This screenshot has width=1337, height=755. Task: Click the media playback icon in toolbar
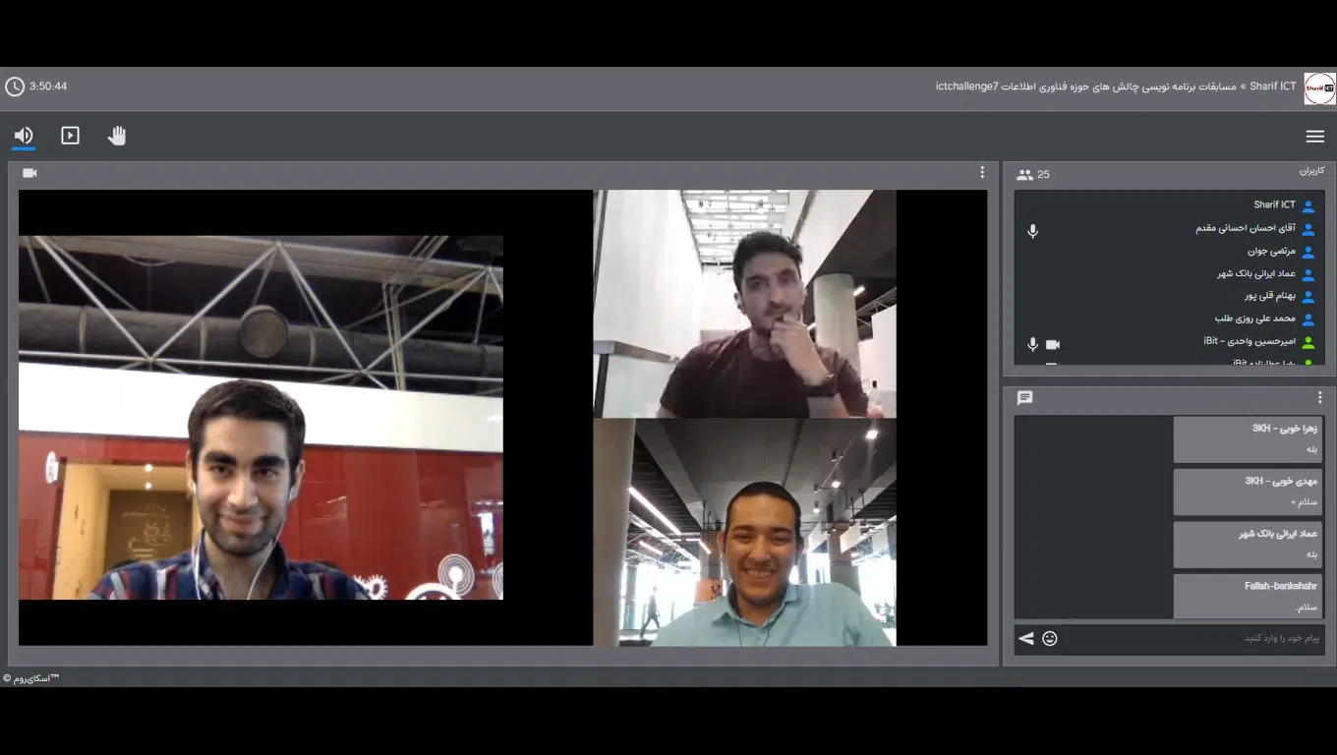70,136
